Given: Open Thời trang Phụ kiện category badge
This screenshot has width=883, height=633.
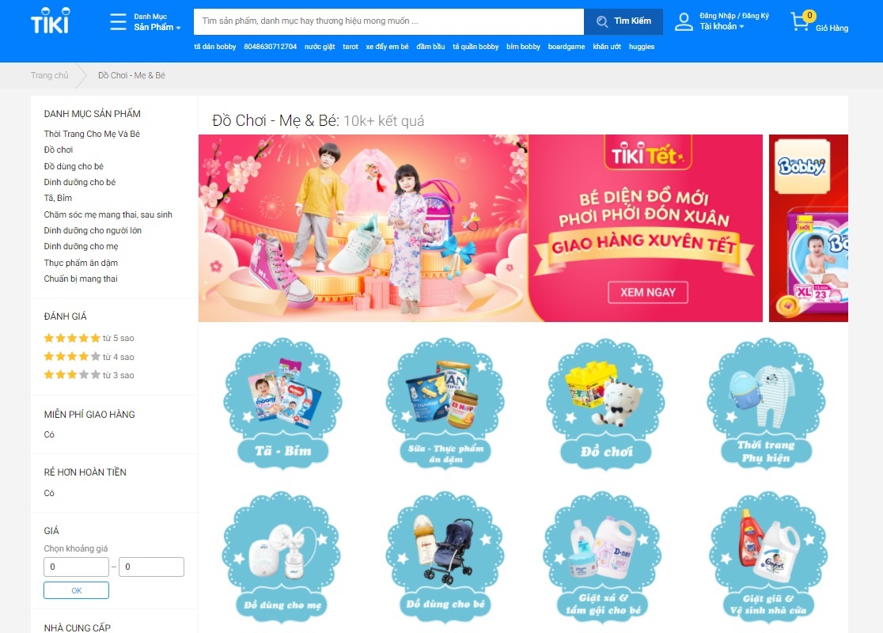Looking at the screenshot, I should [x=767, y=403].
